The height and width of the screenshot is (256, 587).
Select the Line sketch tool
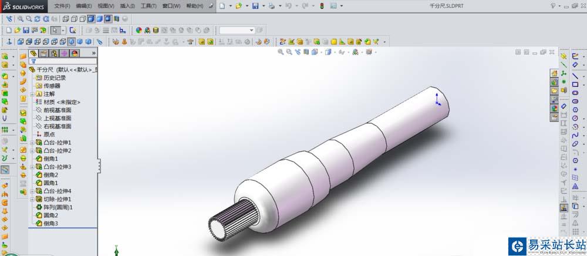coord(575,75)
